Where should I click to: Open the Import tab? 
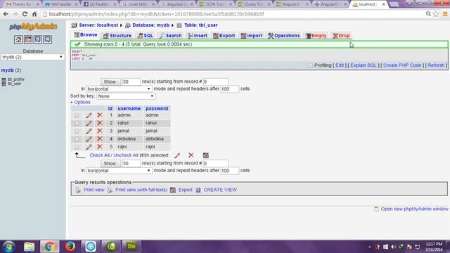point(252,36)
